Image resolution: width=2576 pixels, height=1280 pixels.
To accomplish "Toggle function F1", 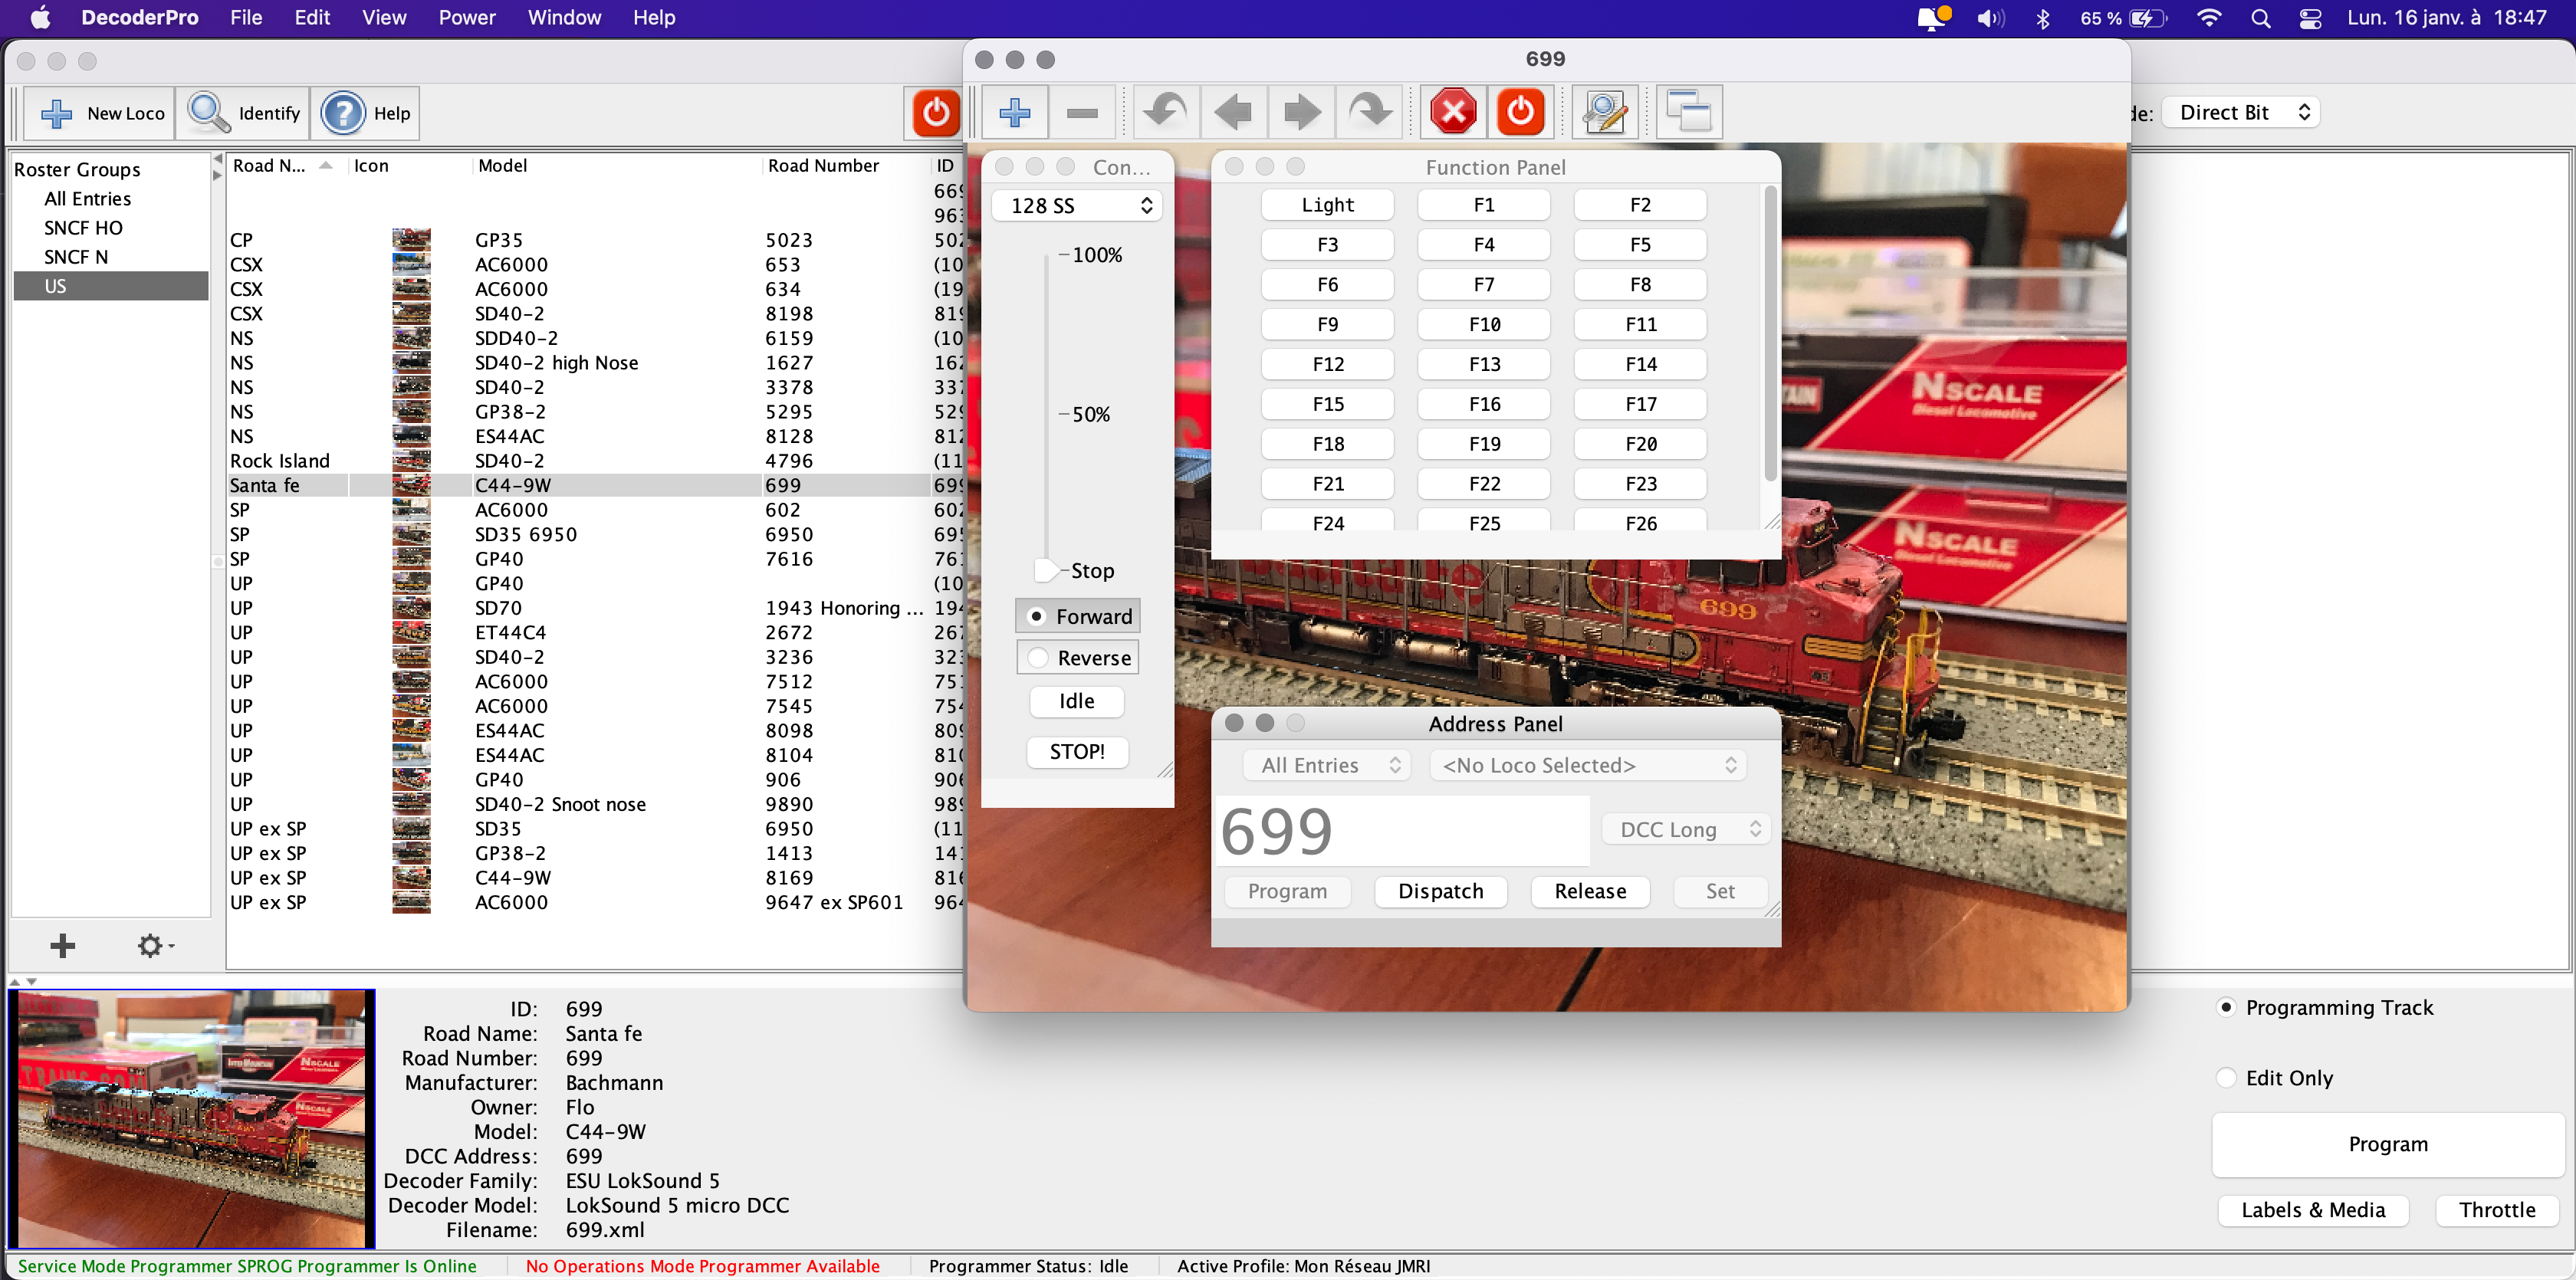I will click(1483, 205).
